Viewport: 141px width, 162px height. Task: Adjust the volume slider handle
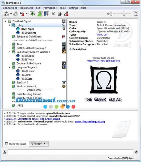point(124,14)
